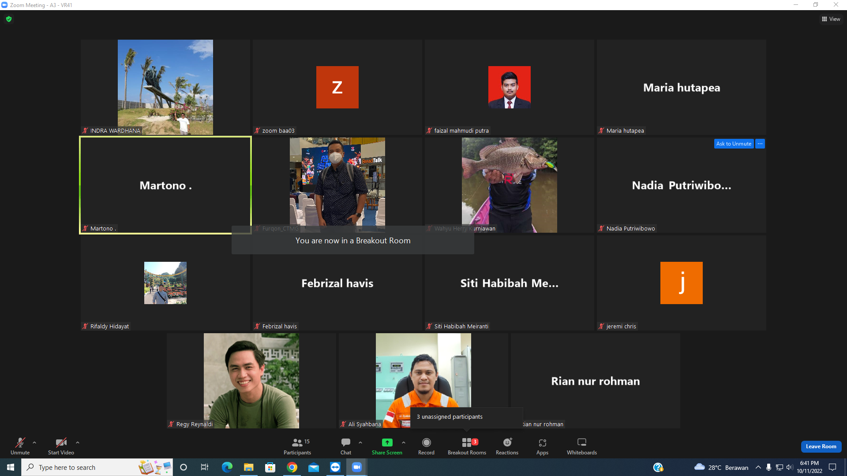Viewport: 847px width, 476px height.
Task: Click the Leave Room button
Action: pos(821,446)
